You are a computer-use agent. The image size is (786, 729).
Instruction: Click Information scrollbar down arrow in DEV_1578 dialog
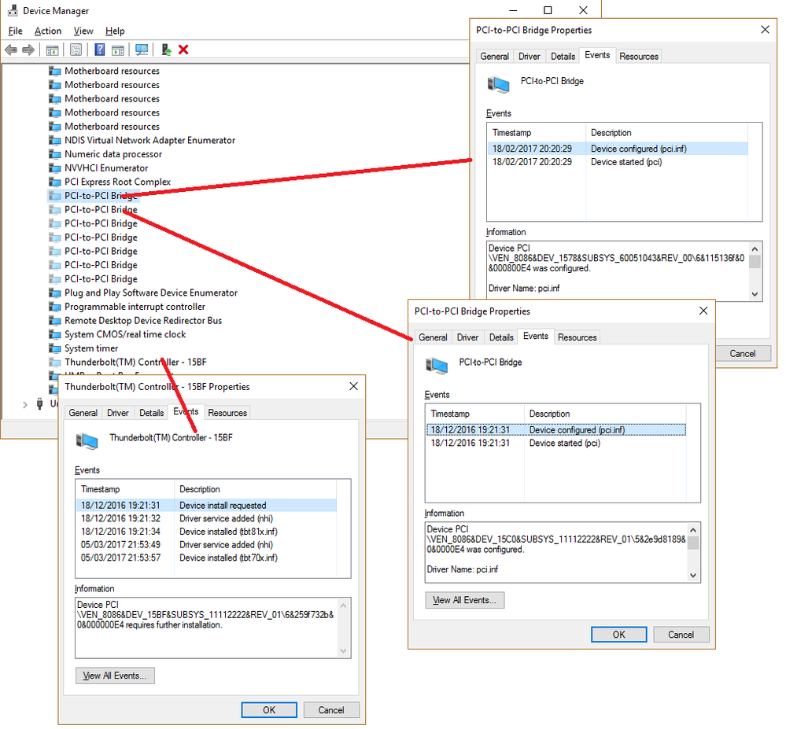[755, 295]
